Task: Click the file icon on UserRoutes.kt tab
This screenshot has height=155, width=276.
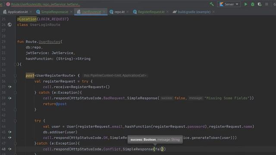Action: tap(78, 12)
